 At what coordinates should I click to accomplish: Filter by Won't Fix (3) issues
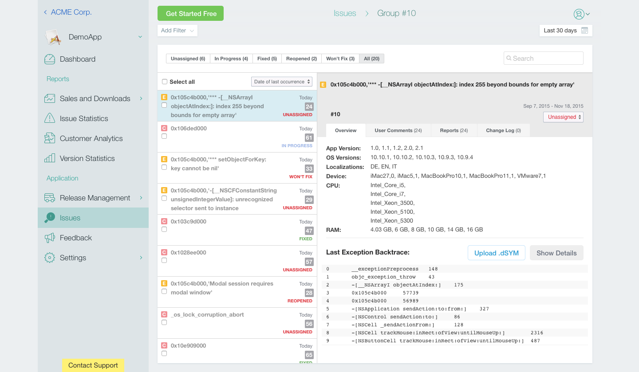[340, 59]
